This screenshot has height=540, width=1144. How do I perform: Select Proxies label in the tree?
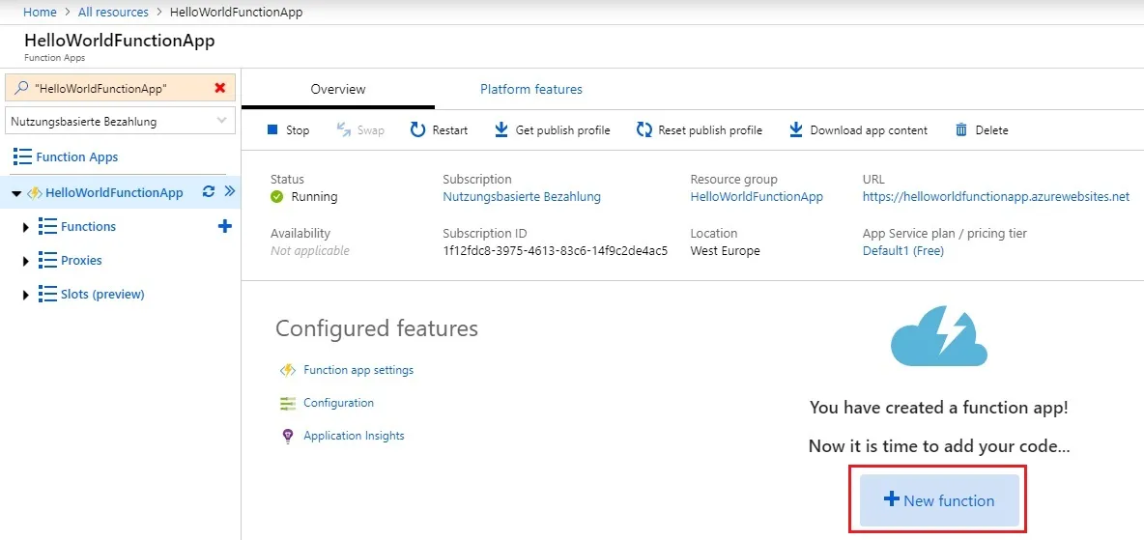click(82, 261)
